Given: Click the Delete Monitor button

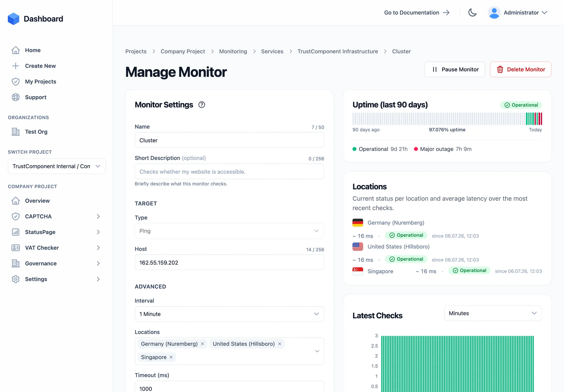Looking at the screenshot, I should (x=521, y=69).
